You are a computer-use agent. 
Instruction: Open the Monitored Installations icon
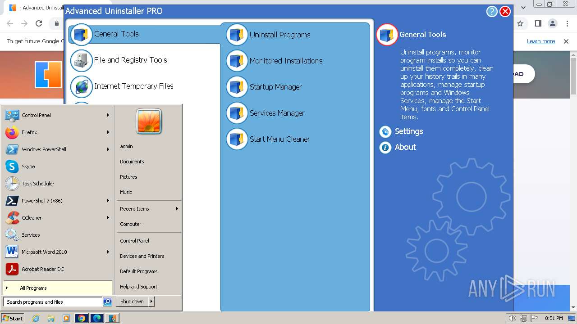[237, 61]
